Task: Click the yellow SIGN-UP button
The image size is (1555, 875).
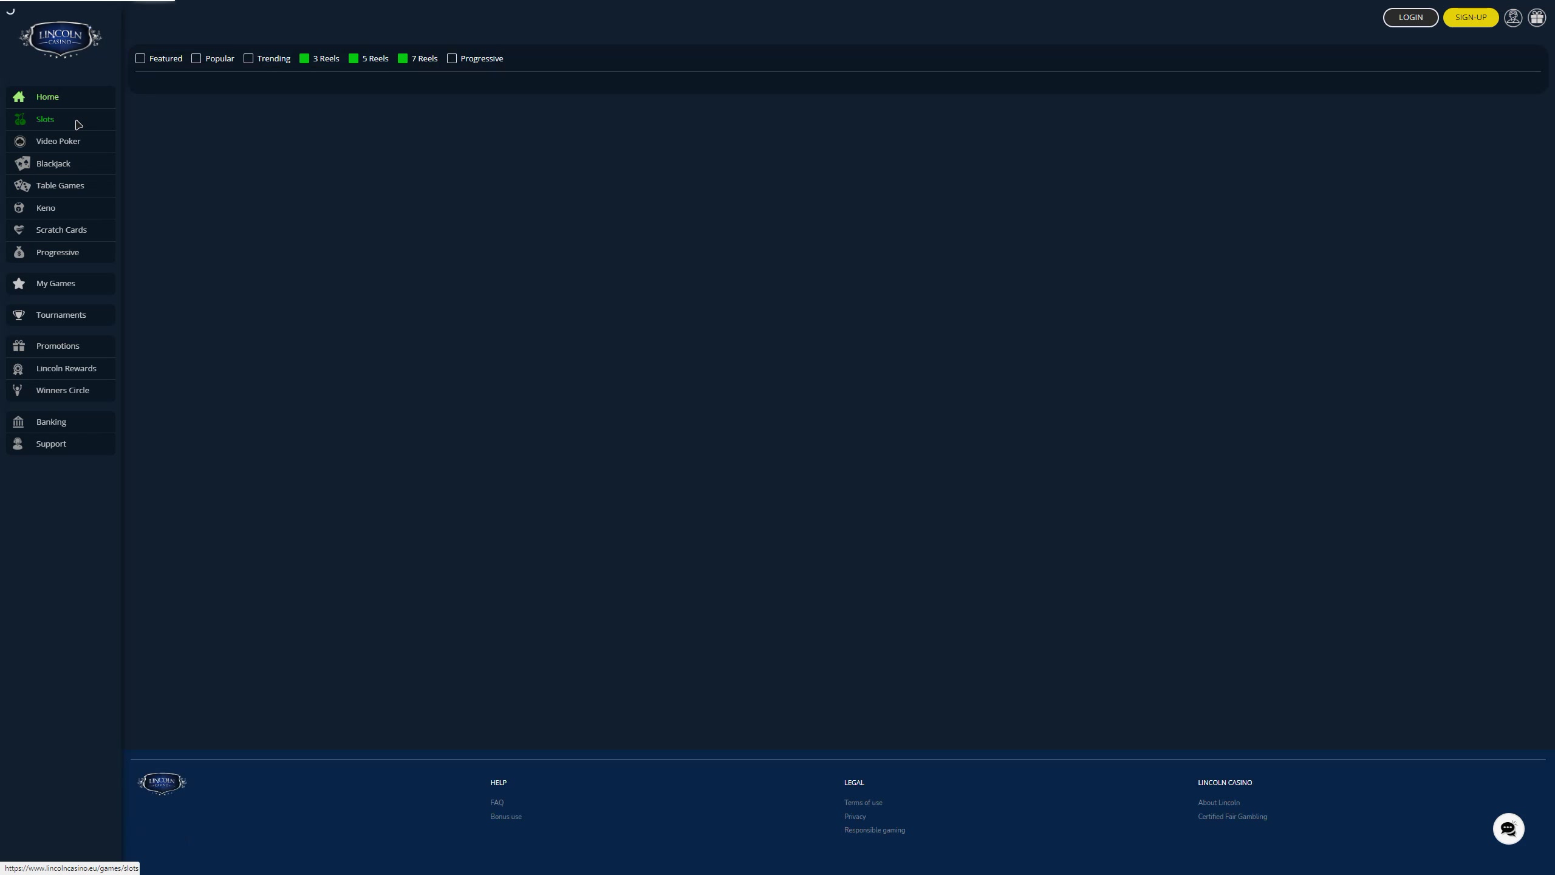Action: coord(1471,18)
